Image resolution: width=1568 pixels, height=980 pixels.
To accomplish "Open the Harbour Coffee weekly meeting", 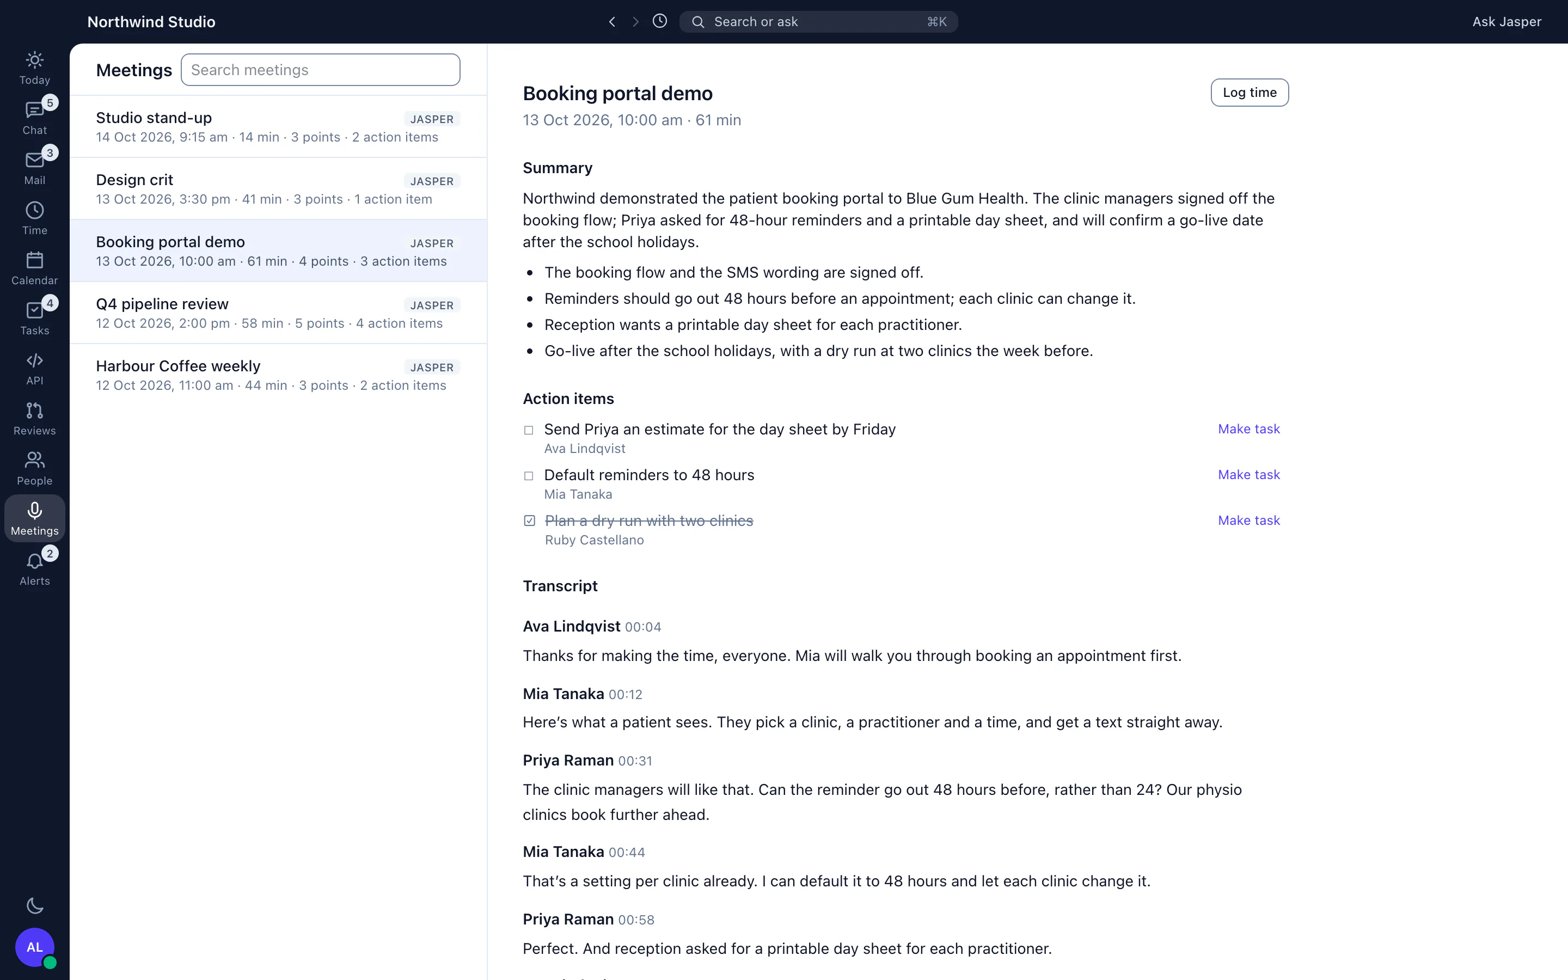I will click(x=278, y=375).
